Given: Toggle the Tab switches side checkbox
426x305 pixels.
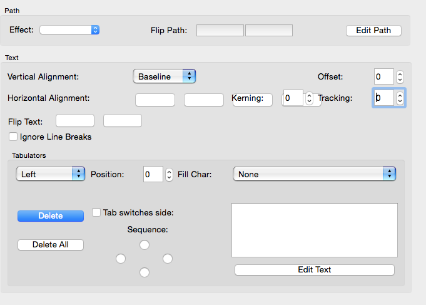Looking at the screenshot, I should [x=96, y=212].
